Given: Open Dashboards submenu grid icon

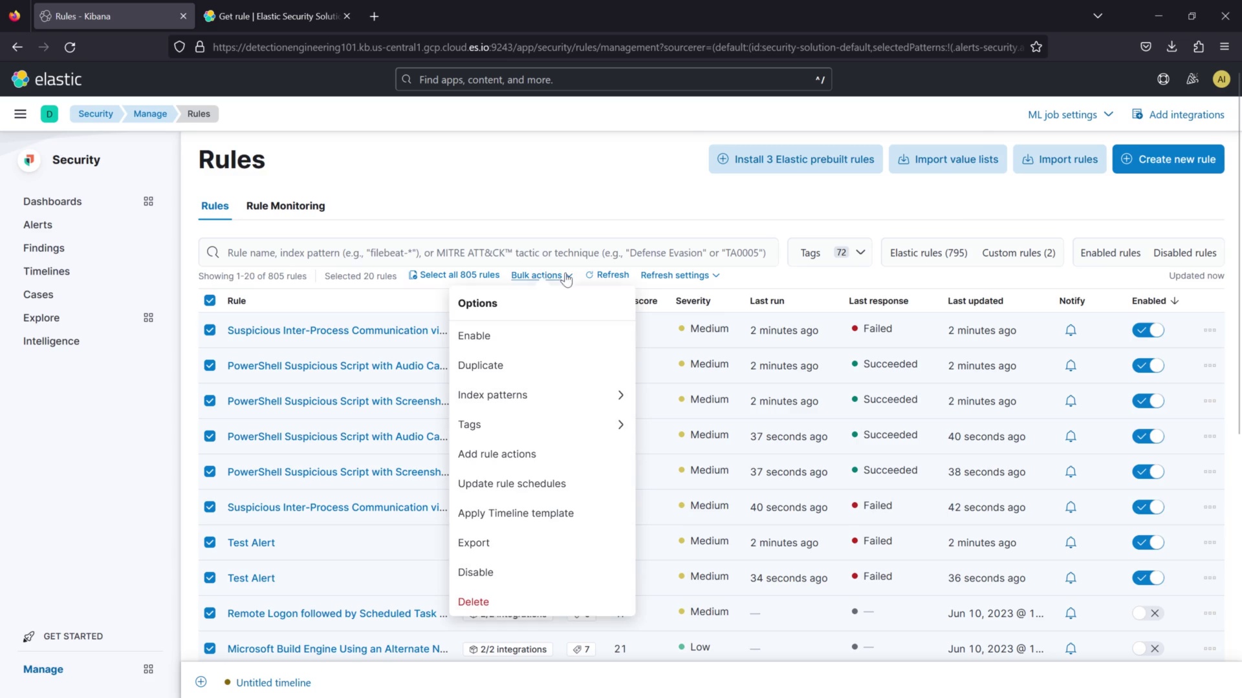Looking at the screenshot, I should [148, 202].
